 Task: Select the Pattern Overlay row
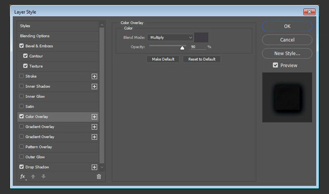(x=58, y=147)
